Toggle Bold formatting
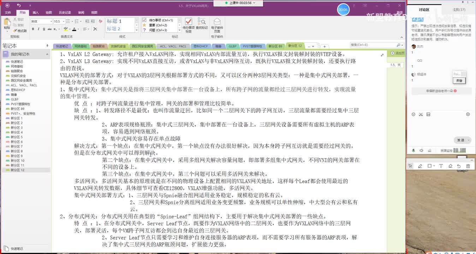The image size is (476, 254). pos(33,29)
